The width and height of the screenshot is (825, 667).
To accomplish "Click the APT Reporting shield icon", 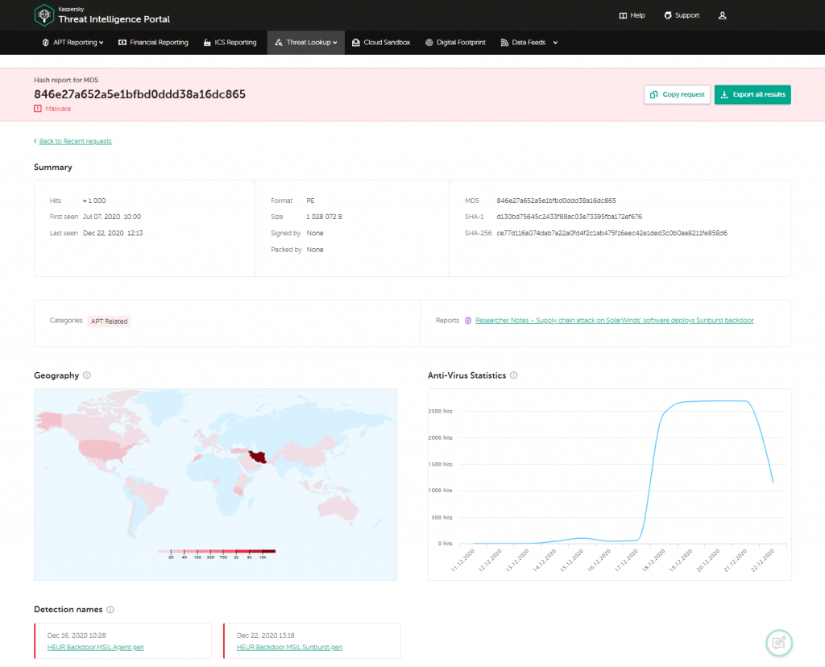I will tap(45, 42).
